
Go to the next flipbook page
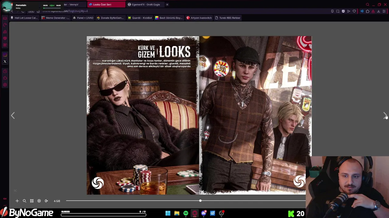[385, 115]
